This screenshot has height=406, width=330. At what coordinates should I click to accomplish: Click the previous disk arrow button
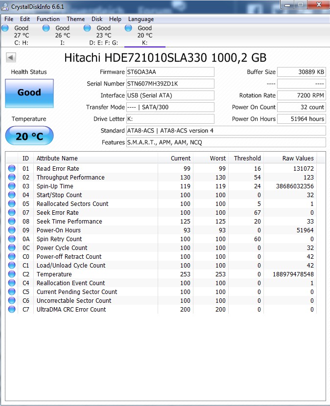click(11, 58)
